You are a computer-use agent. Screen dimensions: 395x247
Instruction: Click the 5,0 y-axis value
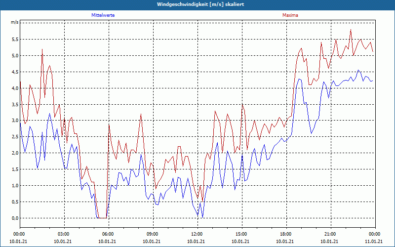click(15, 56)
